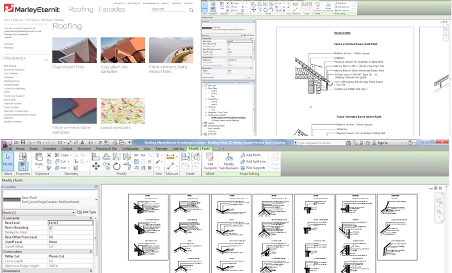The width and height of the screenshot is (452, 273).
Task: Click the Logout link on the website
Action: point(7,37)
